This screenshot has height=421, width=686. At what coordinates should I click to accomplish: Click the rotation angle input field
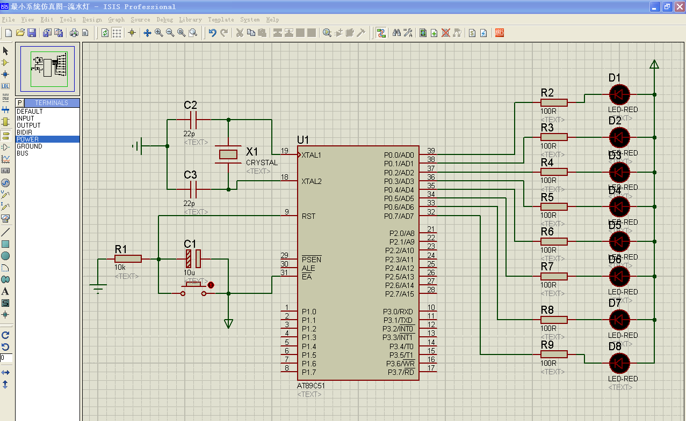click(x=6, y=358)
